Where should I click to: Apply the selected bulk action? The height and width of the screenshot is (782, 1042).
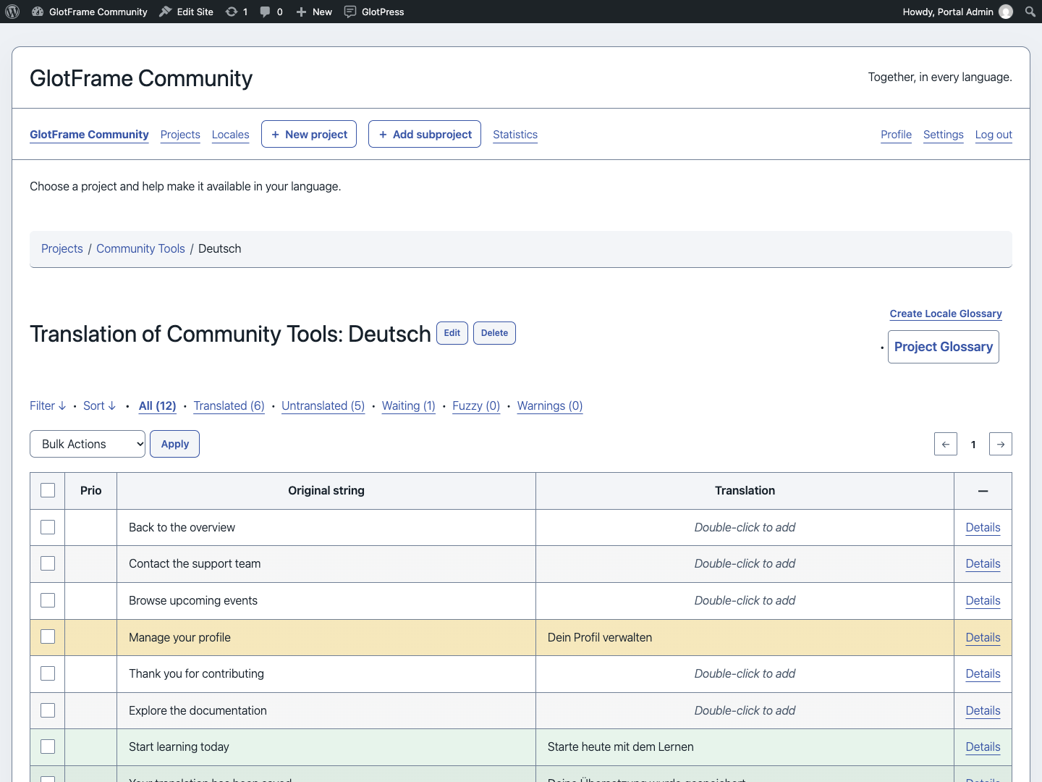pos(174,444)
